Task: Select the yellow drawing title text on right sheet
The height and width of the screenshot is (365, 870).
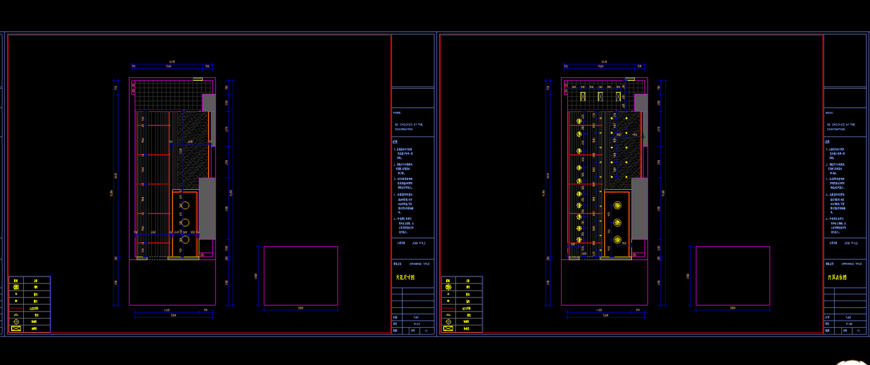Action: tap(838, 277)
